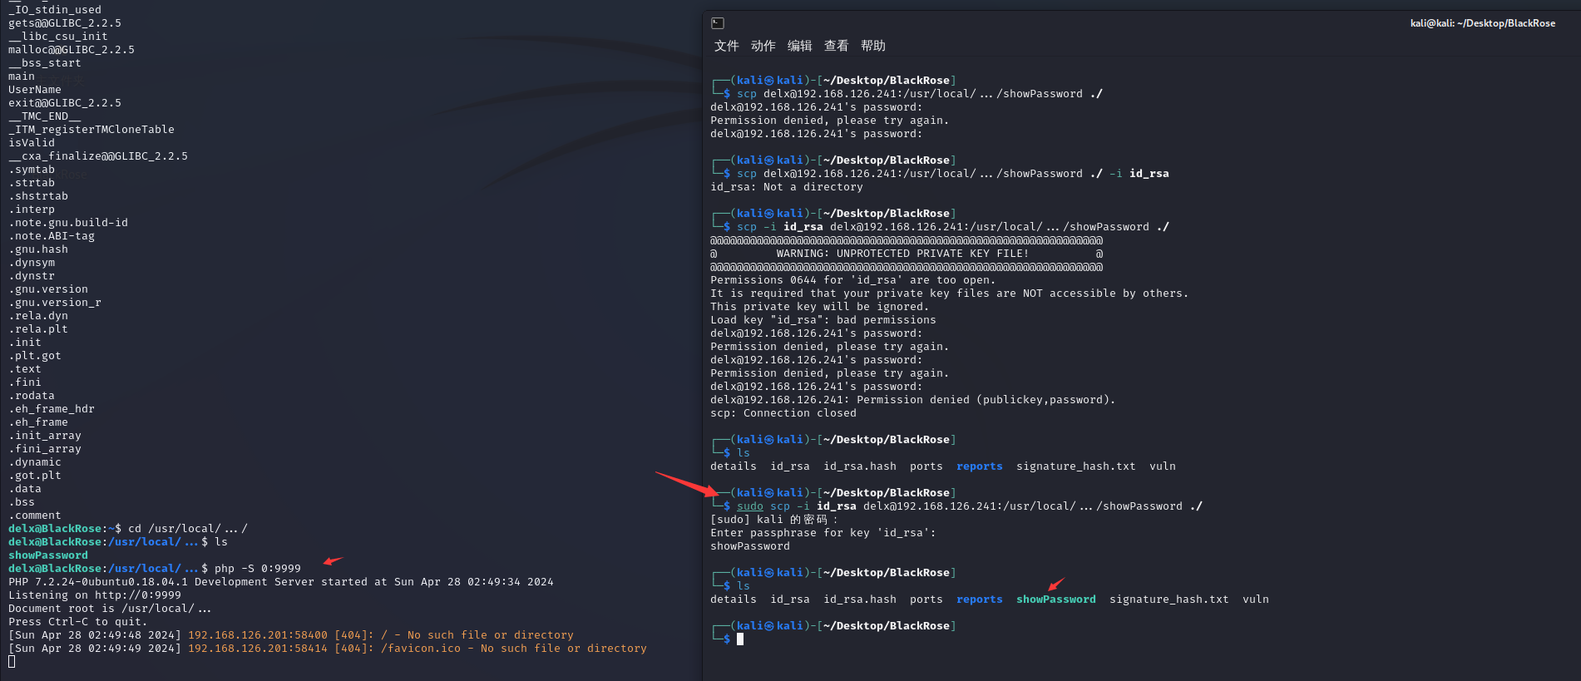This screenshot has width=1581, height=681.
Task: Click the .dynamic section name
Action: pyautogui.click(x=35, y=462)
